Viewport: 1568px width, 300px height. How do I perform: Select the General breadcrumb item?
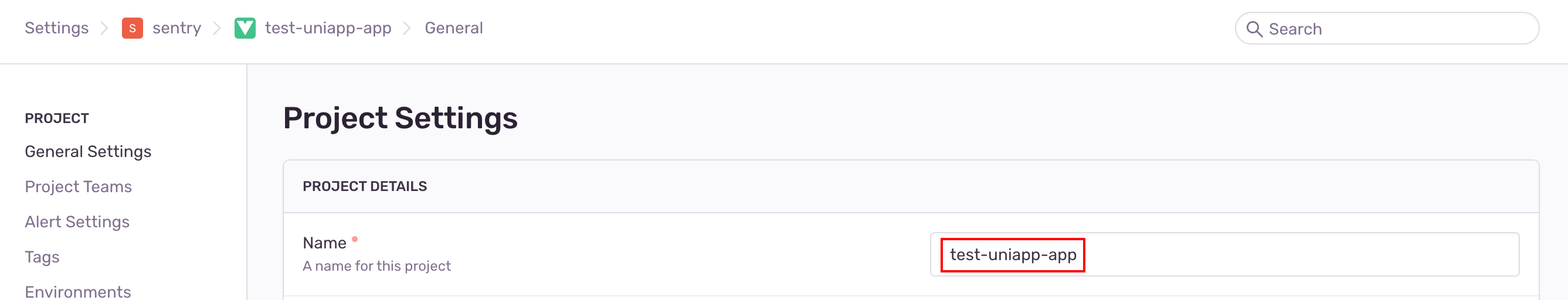(x=453, y=28)
